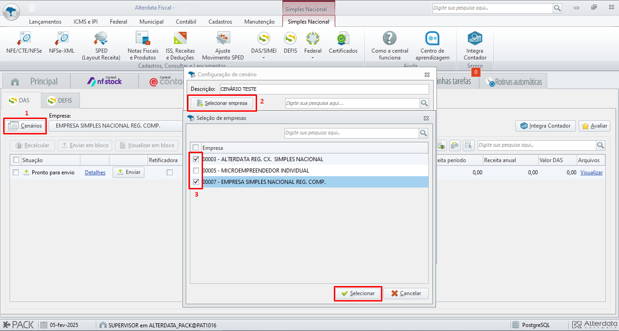Click the restore grid layout icon

[455, 145]
